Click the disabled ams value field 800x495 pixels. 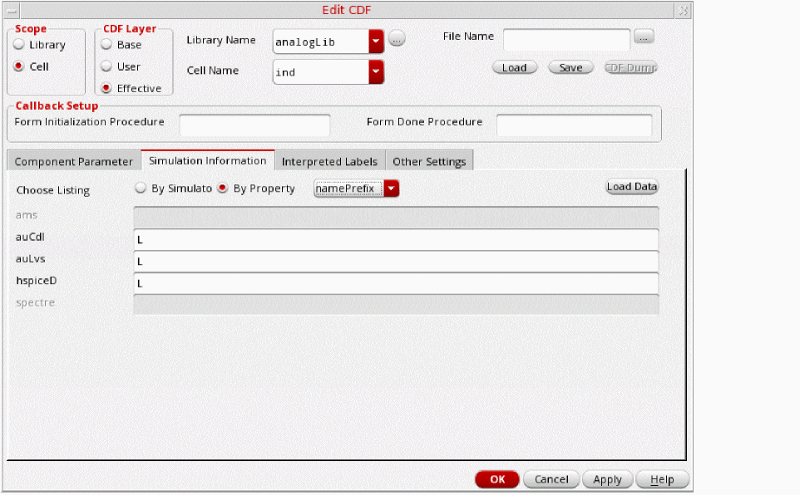(396, 218)
